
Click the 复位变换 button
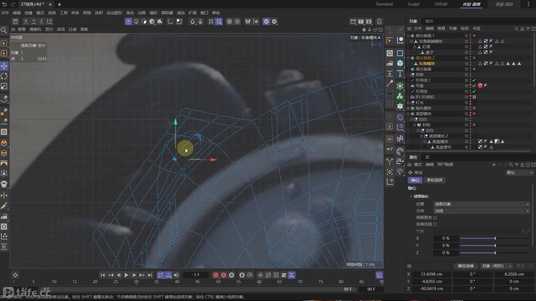466,266
